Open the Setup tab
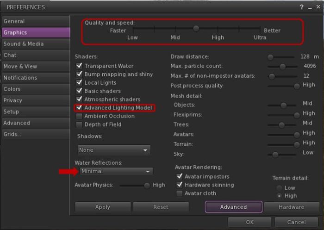Image resolution: width=324 pixels, height=230 pixels. coord(36,112)
